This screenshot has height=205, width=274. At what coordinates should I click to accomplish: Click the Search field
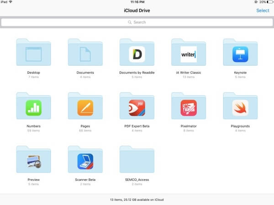point(137,22)
